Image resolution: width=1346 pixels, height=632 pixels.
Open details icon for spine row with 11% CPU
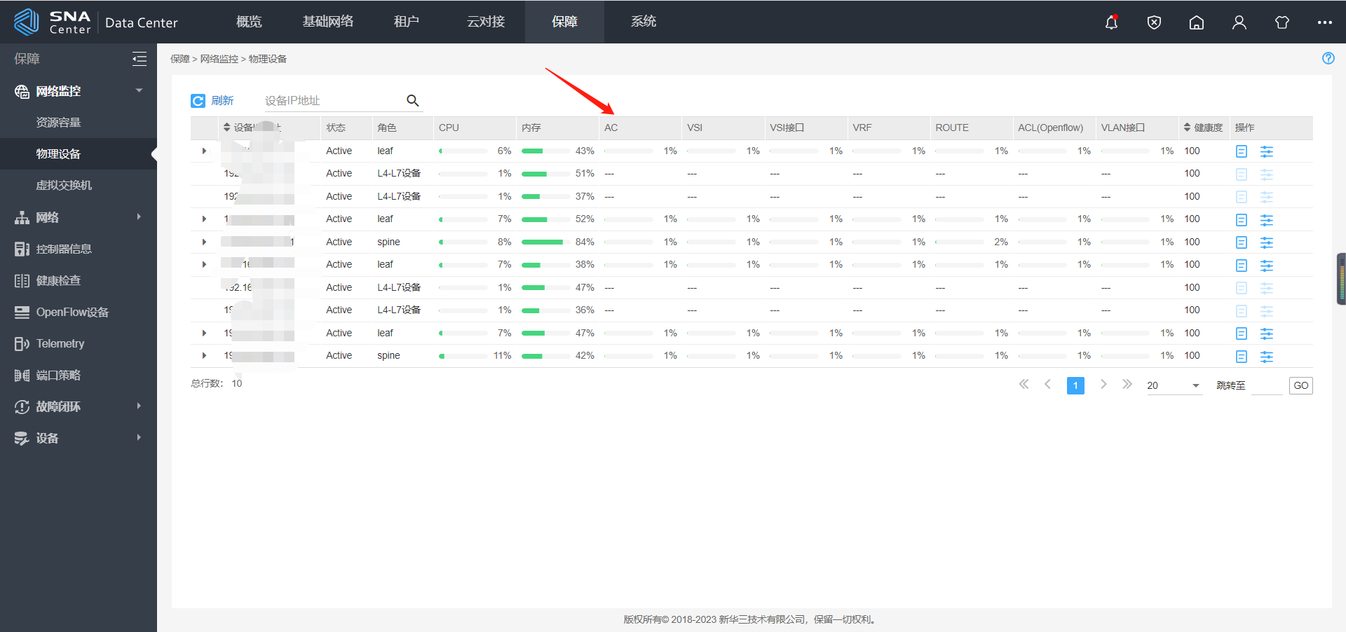1242,357
